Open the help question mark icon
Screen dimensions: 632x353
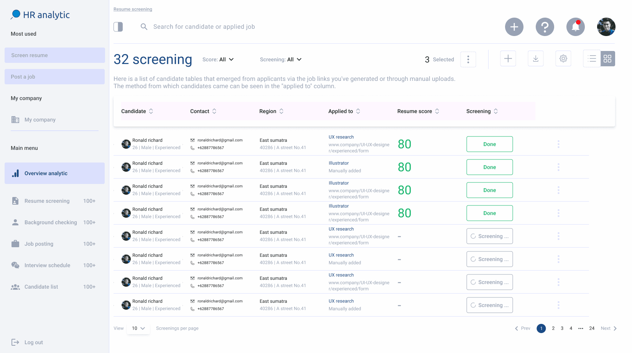click(545, 27)
